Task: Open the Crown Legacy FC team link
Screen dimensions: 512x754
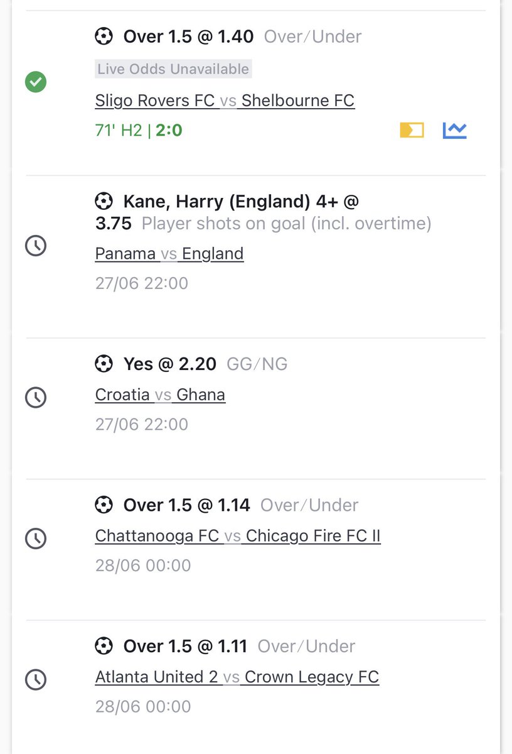Action: tap(312, 677)
